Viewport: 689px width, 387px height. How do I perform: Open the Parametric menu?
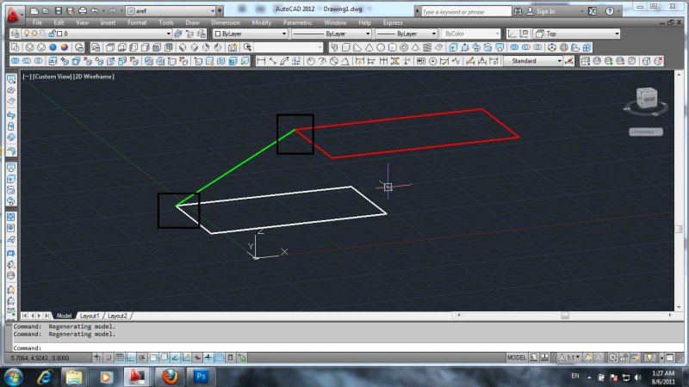tap(297, 22)
